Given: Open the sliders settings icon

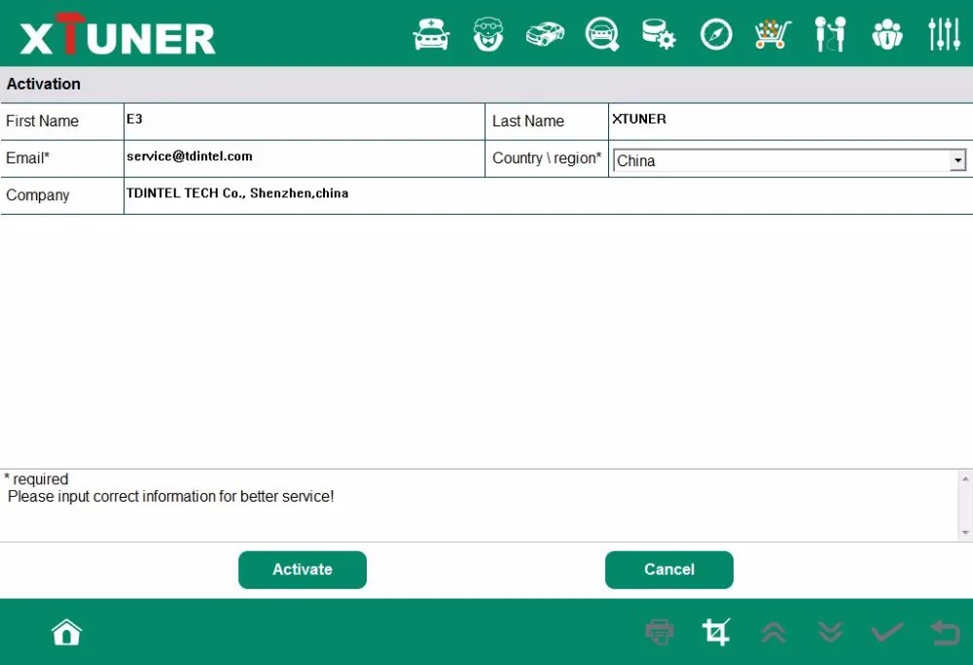Looking at the screenshot, I should (945, 34).
